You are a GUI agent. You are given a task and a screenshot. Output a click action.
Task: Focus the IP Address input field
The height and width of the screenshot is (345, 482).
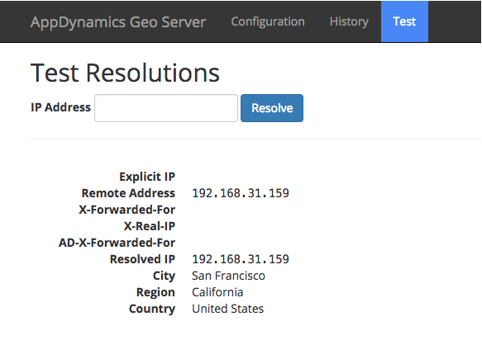tap(166, 108)
